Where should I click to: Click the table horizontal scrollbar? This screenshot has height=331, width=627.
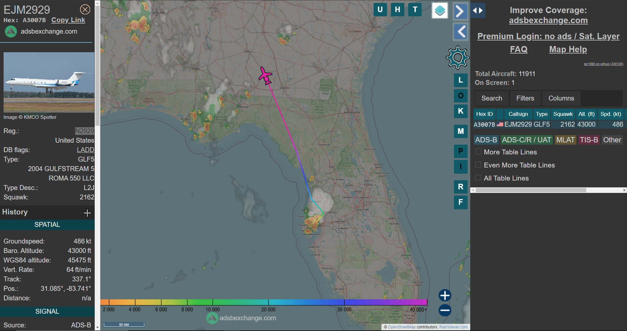coord(531,190)
